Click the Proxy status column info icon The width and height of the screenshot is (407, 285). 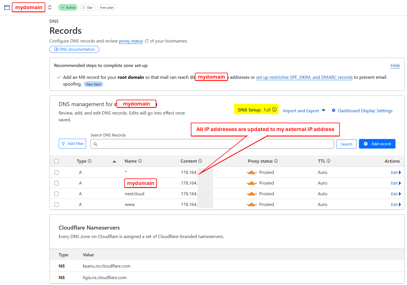click(x=276, y=161)
